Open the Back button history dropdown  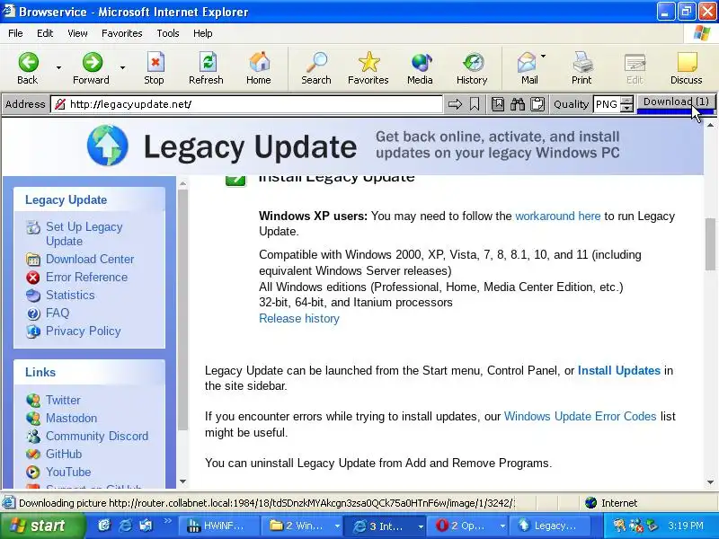tap(58, 68)
